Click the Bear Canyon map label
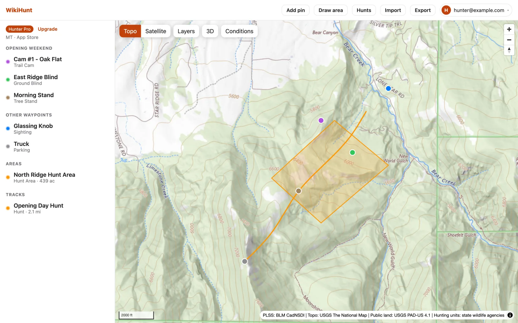Image resolution: width=518 pixels, height=323 pixels. coord(325,33)
